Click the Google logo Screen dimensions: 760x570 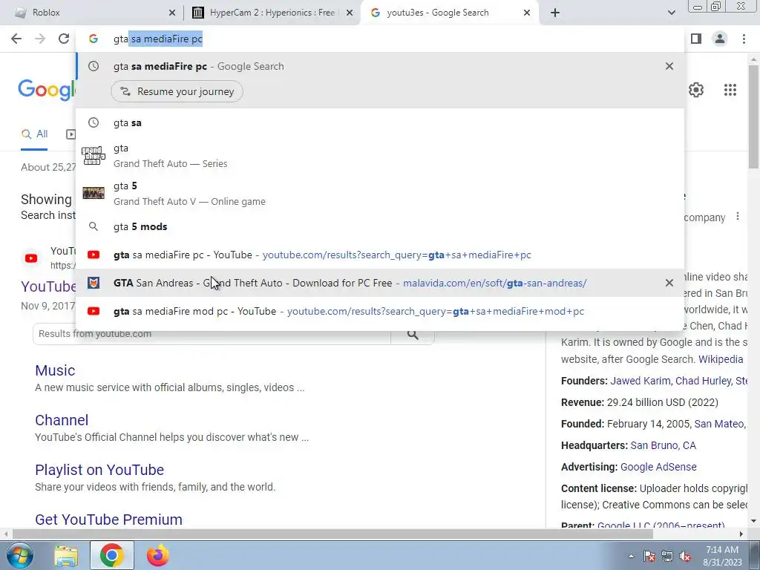pos(47,90)
